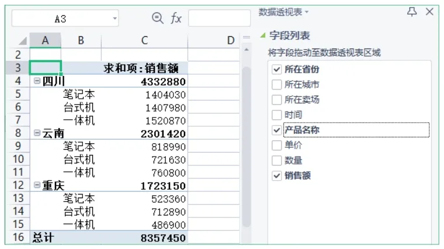Image resolution: width=444 pixels, height=249 pixels.
Task: Check the 单价 field checkbox
Action: (277, 146)
